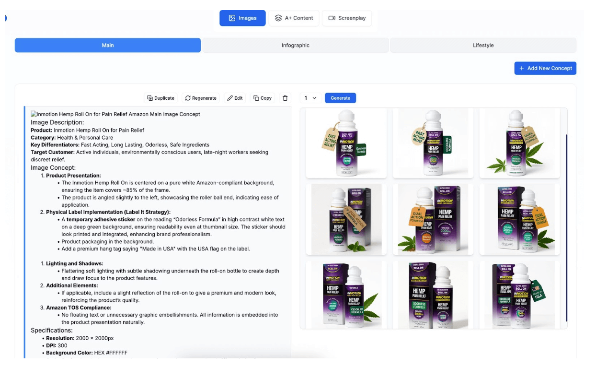Image resolution: width=596 pixels, height=367 pixels.
Task: Click the DPI 300 line
Action: (57, 345)
